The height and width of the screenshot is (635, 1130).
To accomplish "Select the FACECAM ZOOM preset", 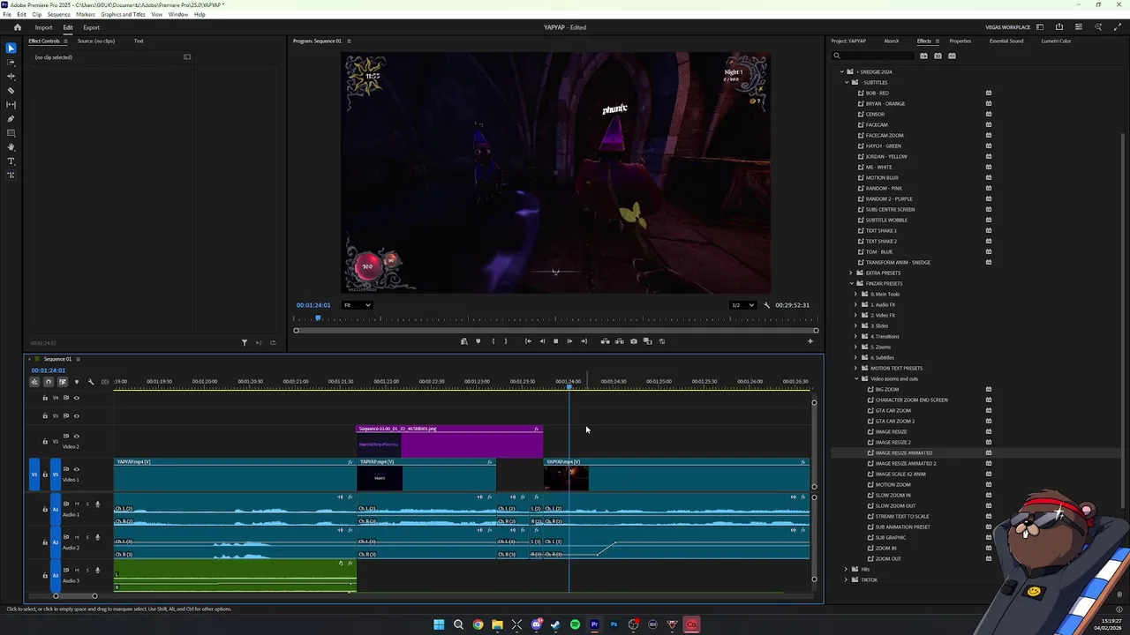I will pyautogui.click(x=884, y=135).
